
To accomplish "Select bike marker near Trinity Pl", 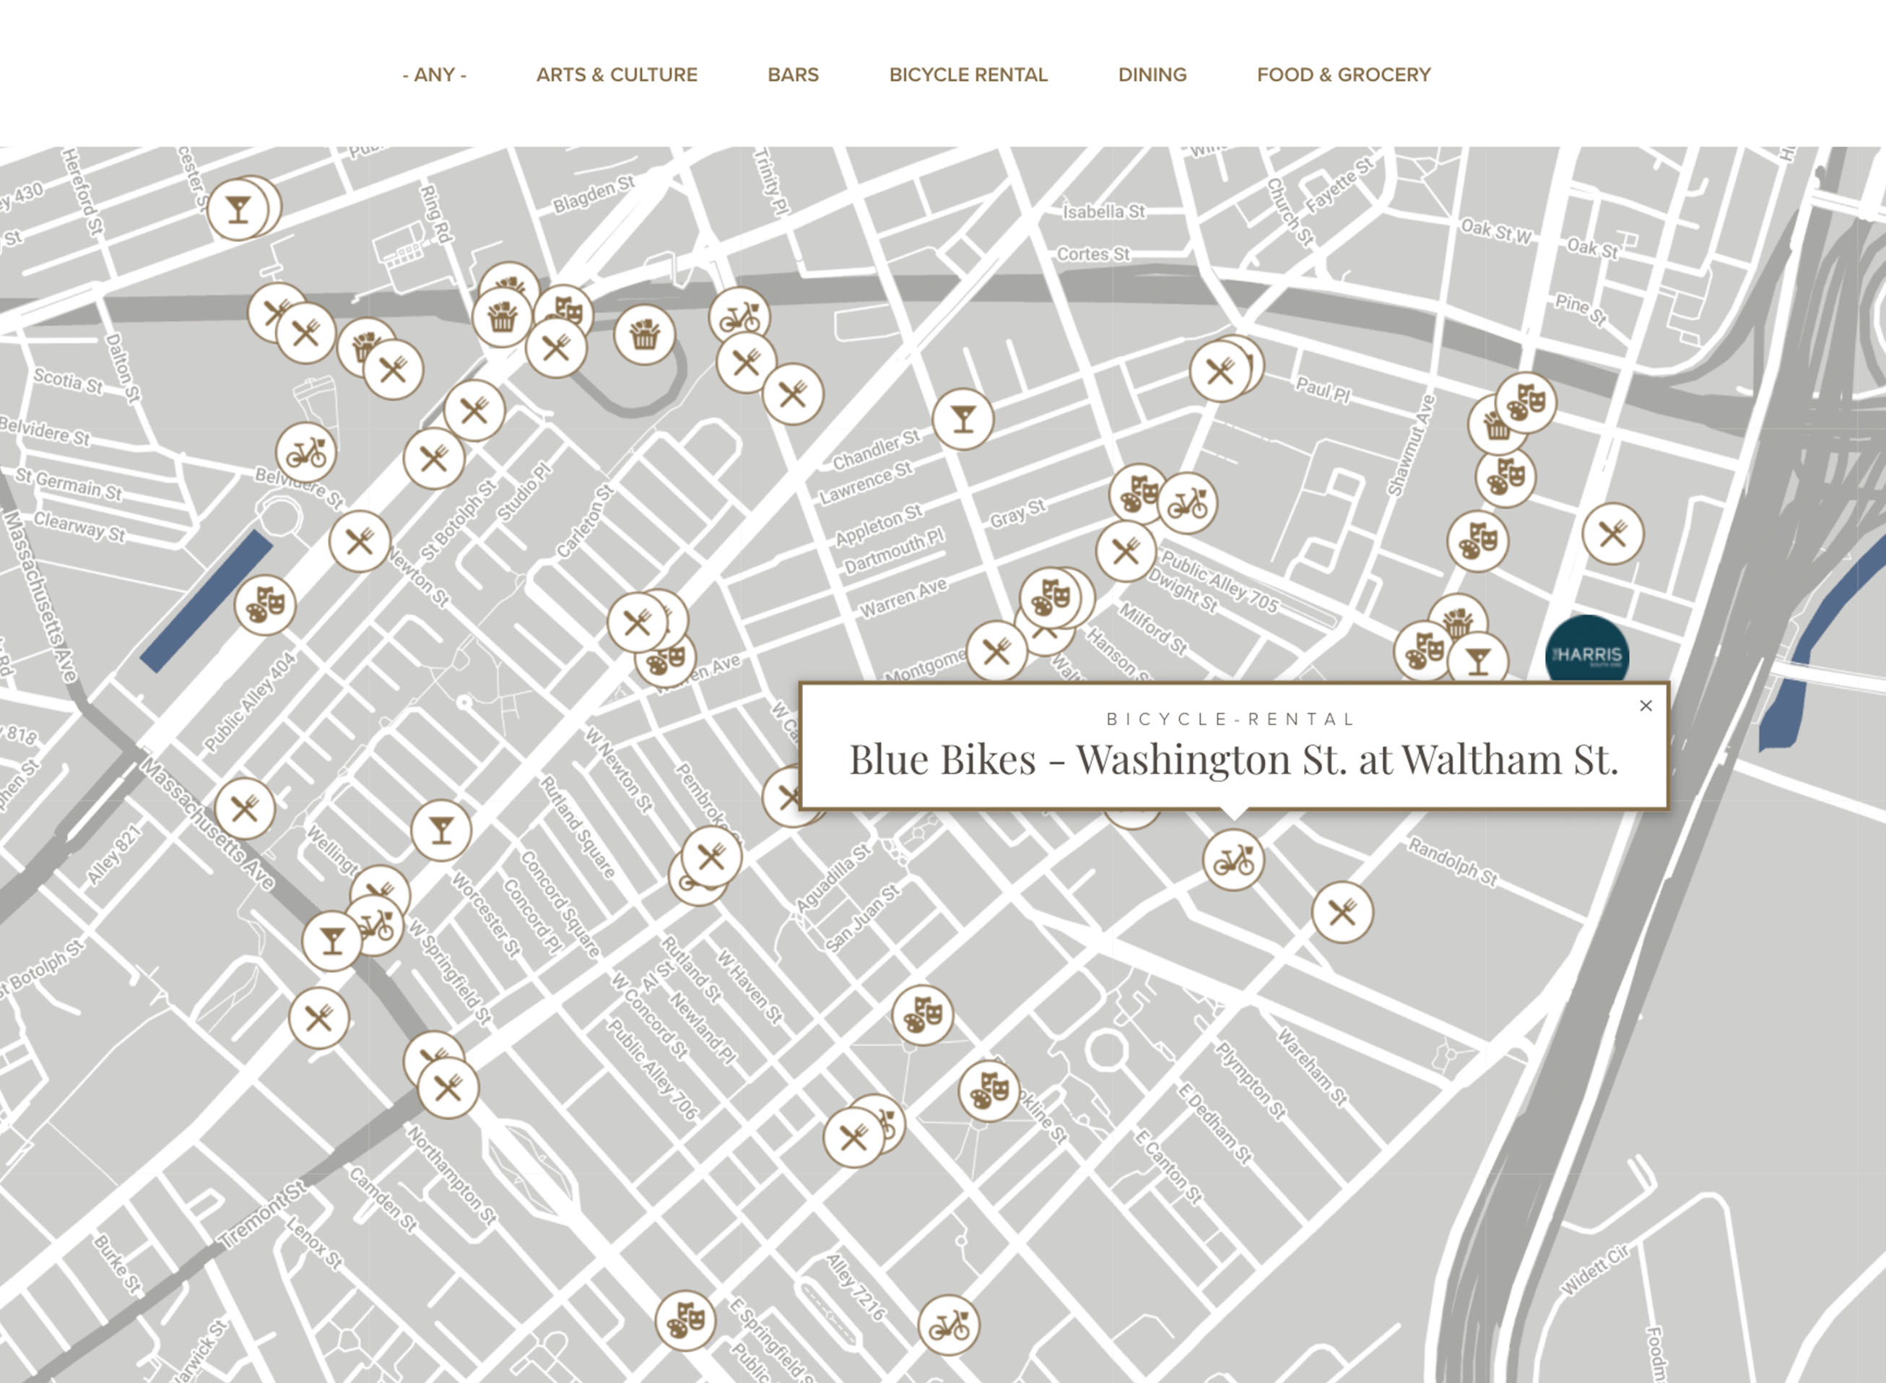I will coord(739,317).
